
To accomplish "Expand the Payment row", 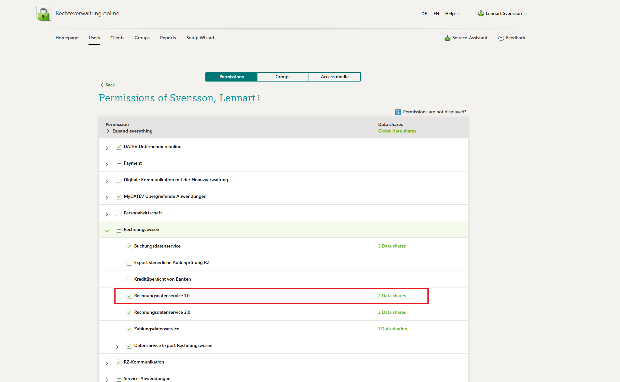I will (107, 164).
